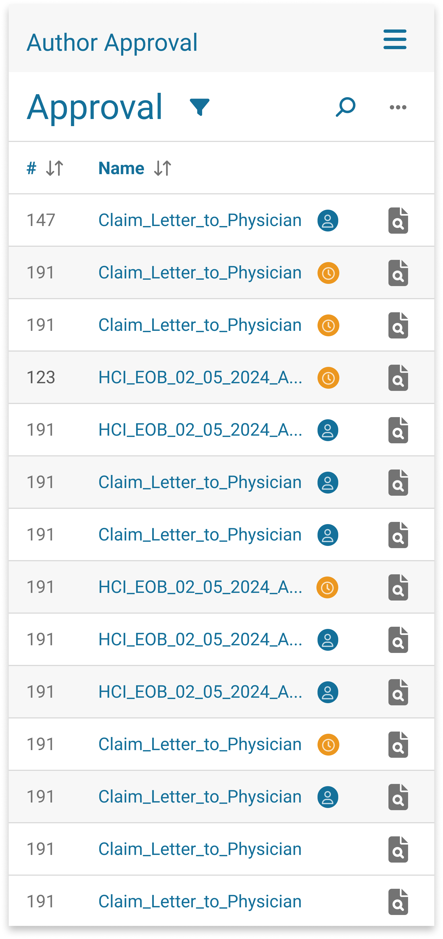Click the Approval heading

[95, 107]
